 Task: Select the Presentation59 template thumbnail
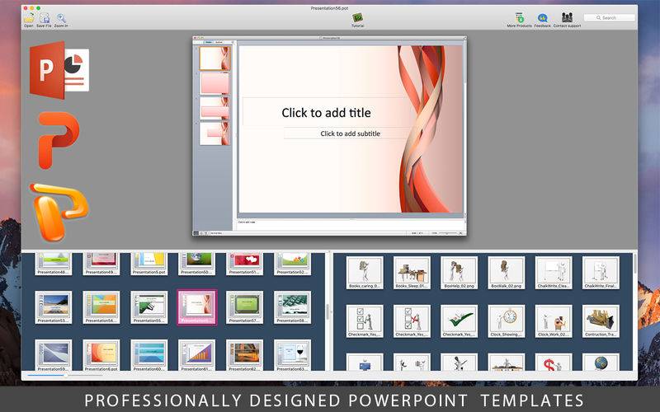[54, 355]
